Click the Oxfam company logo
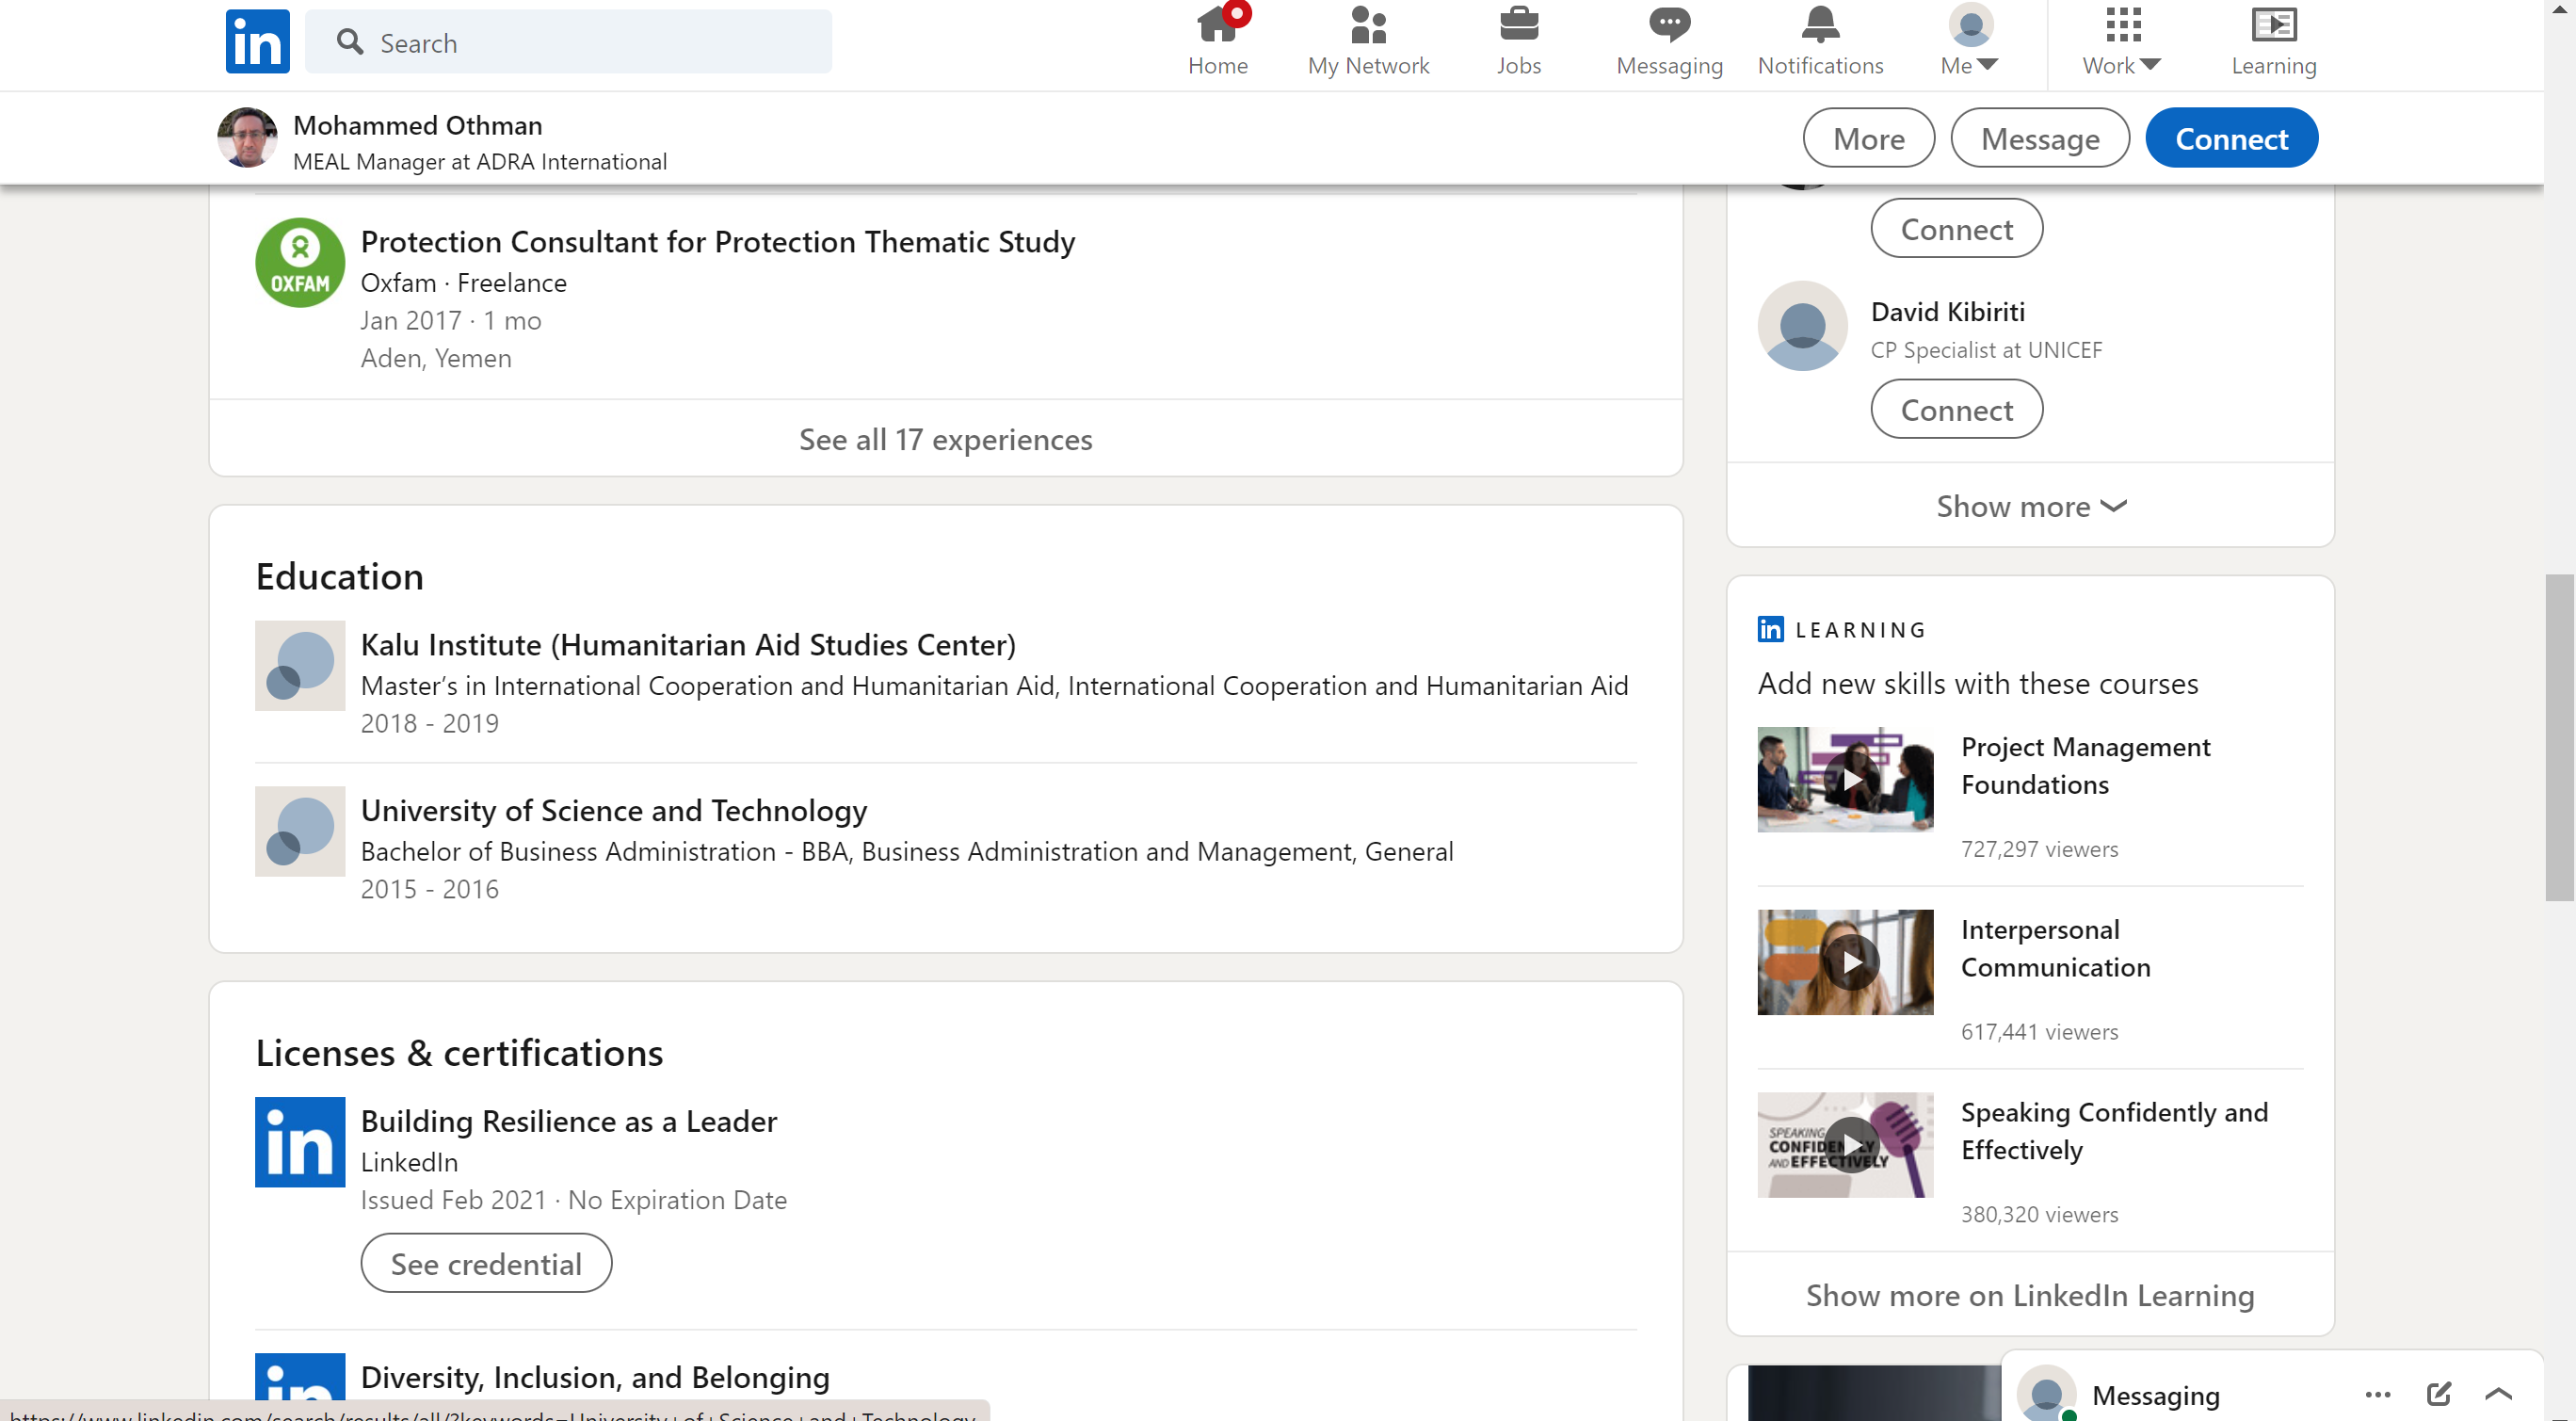Image resolution: width=2576 pixels, height=1421 pixels. (x=300, y=263)
